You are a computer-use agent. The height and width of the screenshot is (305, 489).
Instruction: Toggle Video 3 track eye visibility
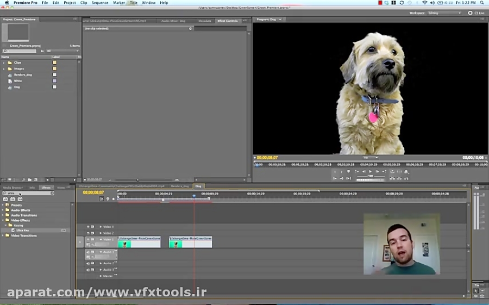click(x=88, y=227)
